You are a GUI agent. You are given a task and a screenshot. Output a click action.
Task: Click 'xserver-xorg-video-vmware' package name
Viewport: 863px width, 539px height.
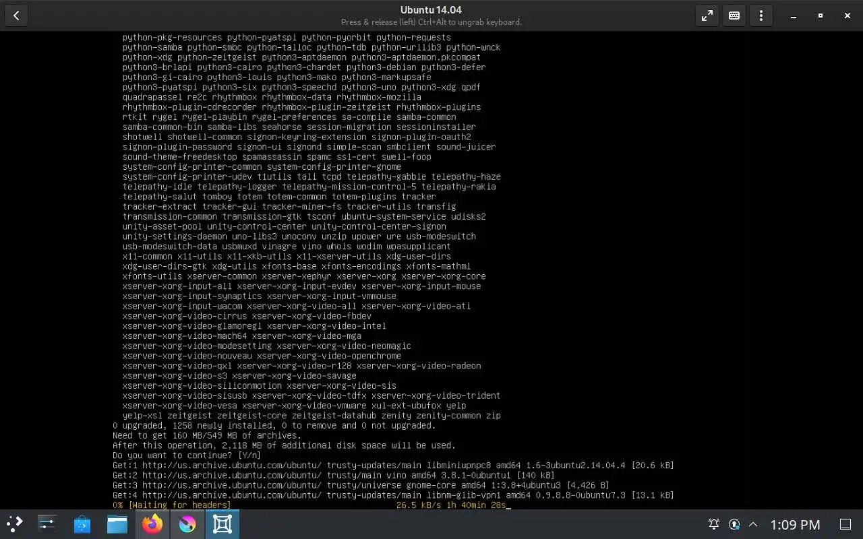[x=304, y=406]
